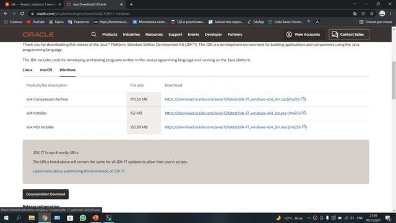
Task: Open the tab search dropdown arrow
Action: pyautogui.click(x=355, y=4)
